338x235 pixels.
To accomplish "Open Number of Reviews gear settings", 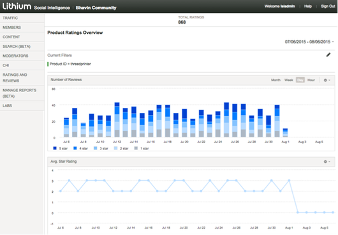I will coord(327,80).
